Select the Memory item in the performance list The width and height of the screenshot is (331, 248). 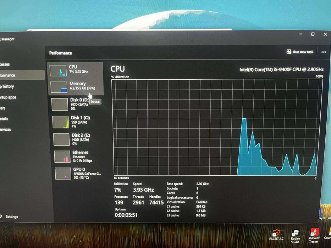(76, 87)
